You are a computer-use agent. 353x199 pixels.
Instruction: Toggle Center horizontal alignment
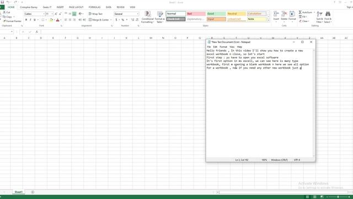click(x=70, y=20)
